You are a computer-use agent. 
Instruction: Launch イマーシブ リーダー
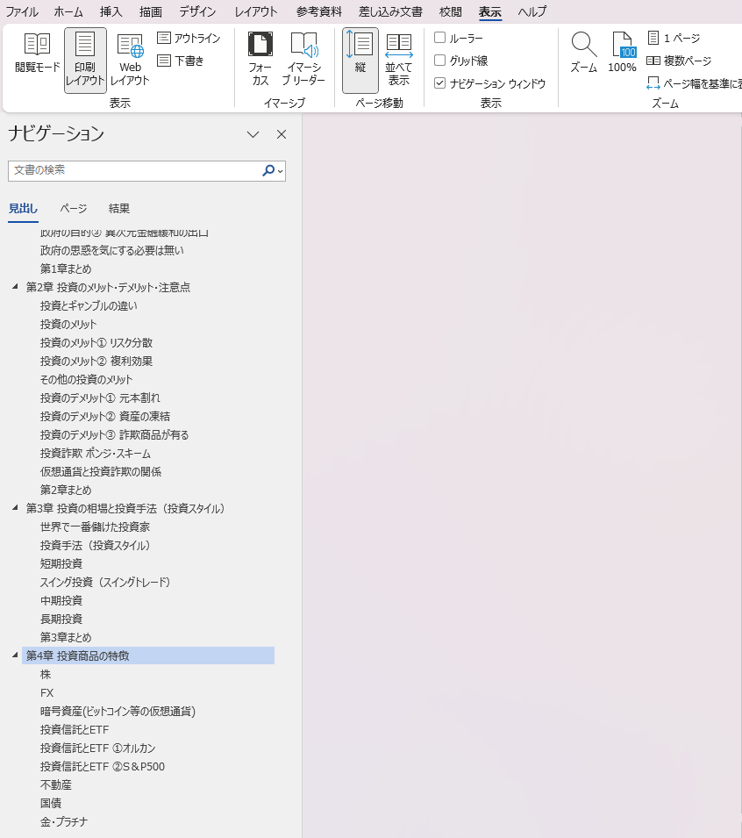click(x=303, y=57)
